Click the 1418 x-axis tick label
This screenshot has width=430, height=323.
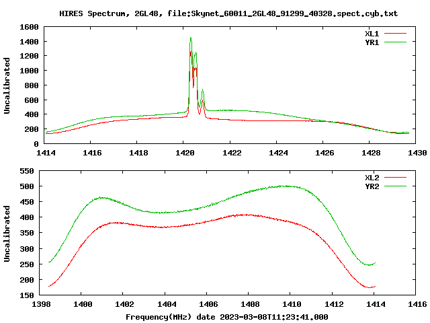(x=138, y=153)
